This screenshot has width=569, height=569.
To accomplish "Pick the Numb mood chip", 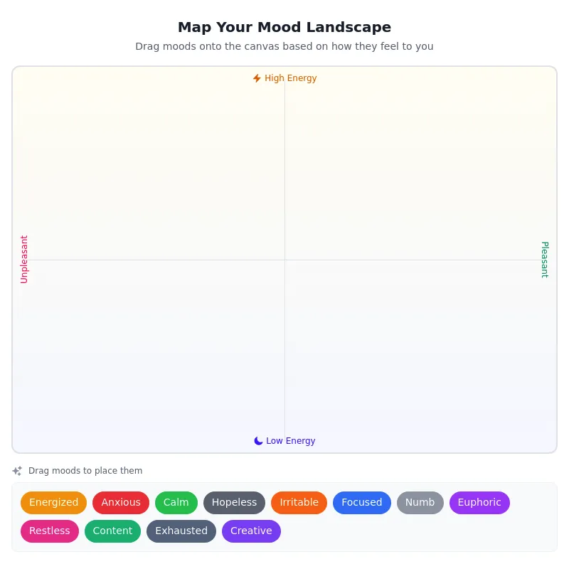I will pos(420,502).
